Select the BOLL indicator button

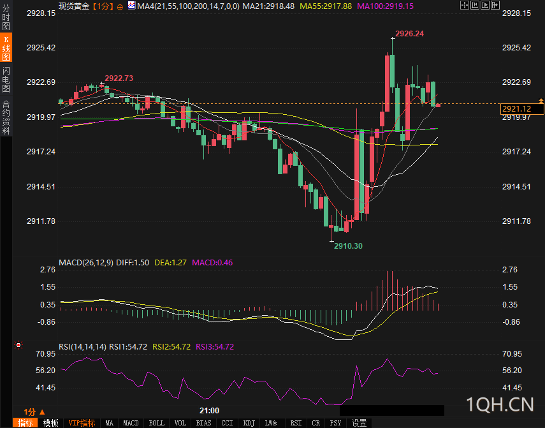pyautogui.click(x=156, y=423)
